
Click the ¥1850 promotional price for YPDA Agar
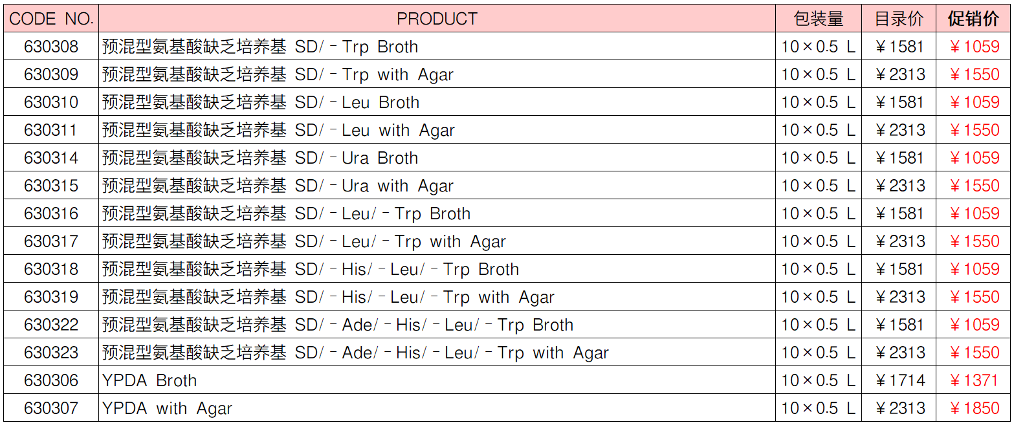974,408
